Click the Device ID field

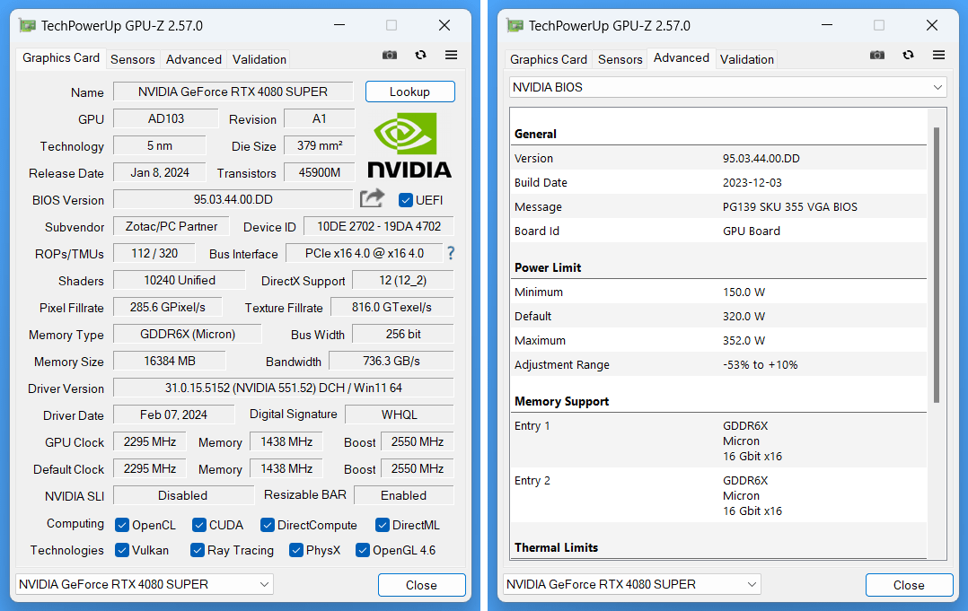click(x=378, y=226)
